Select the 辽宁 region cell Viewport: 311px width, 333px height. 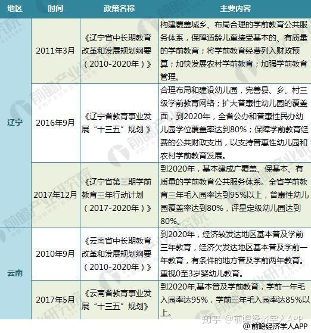pyautogui.click(x=15, y=123)
